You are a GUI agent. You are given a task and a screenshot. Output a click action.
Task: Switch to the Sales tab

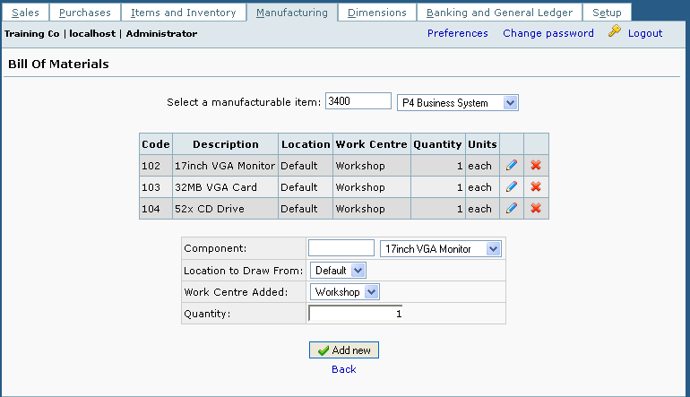[25, 13]
